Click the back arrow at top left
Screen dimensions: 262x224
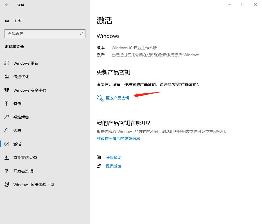6,4
